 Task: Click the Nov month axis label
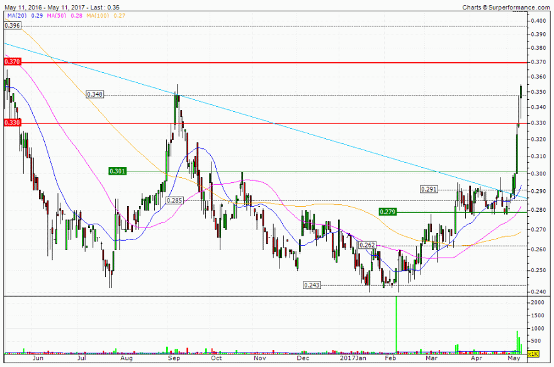pyautogui.click(x=259, y=358)
